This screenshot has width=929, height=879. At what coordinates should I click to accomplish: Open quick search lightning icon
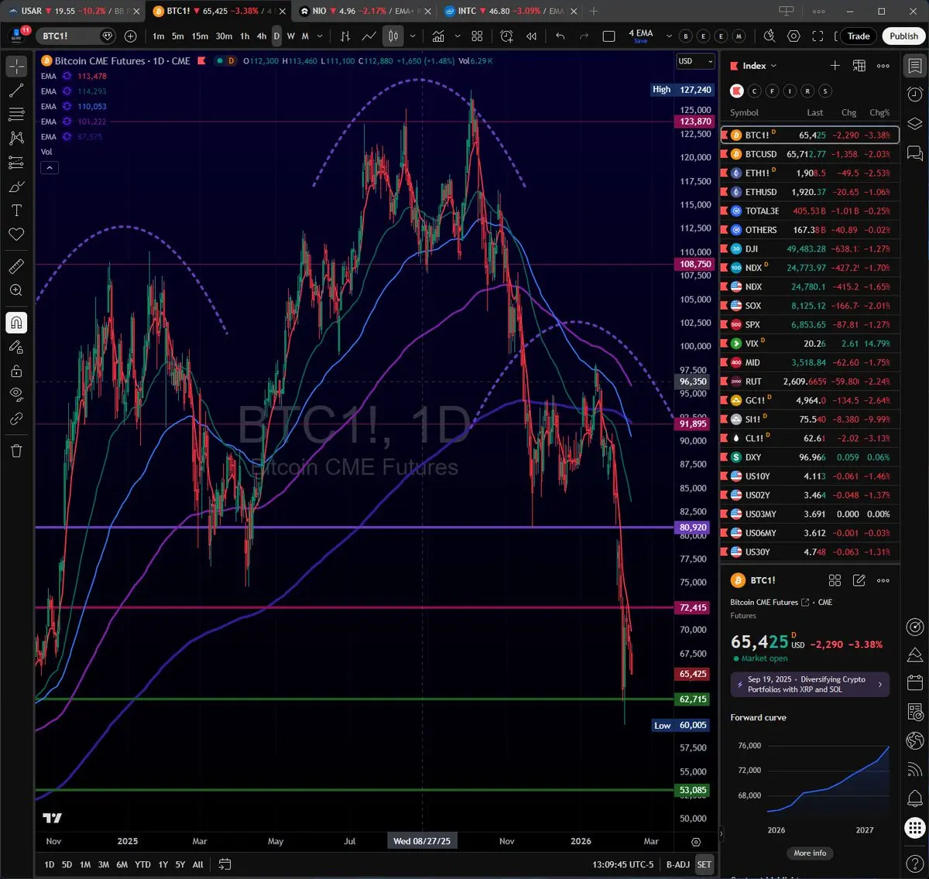pyautogui.click(x=770, y=36)
